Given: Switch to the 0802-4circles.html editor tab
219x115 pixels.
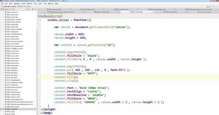Looking at the screenshot, I should (x=103, y=12).
